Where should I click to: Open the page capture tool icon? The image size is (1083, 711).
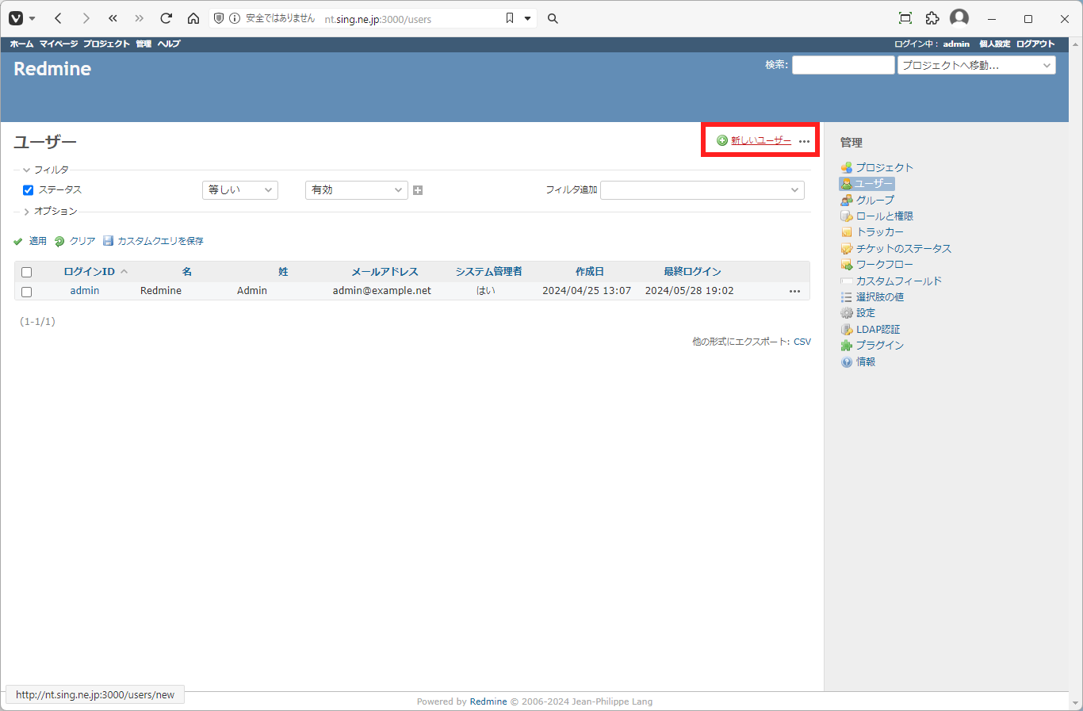pyautogui.click(x=905, y=18)
